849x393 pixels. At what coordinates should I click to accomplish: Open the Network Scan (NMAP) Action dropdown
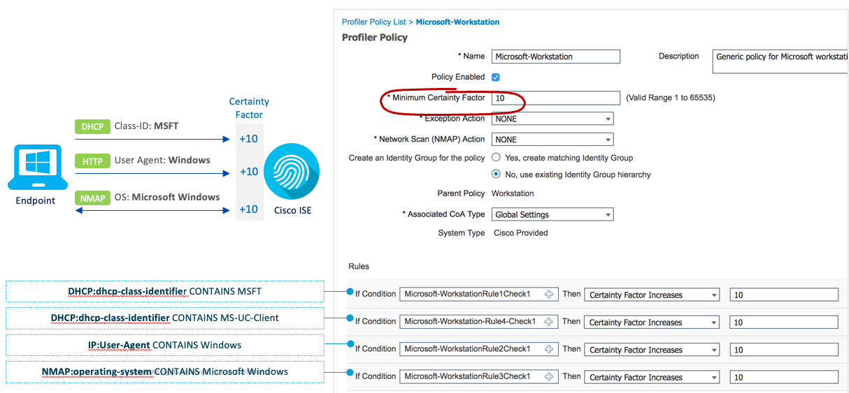[552, 140]
